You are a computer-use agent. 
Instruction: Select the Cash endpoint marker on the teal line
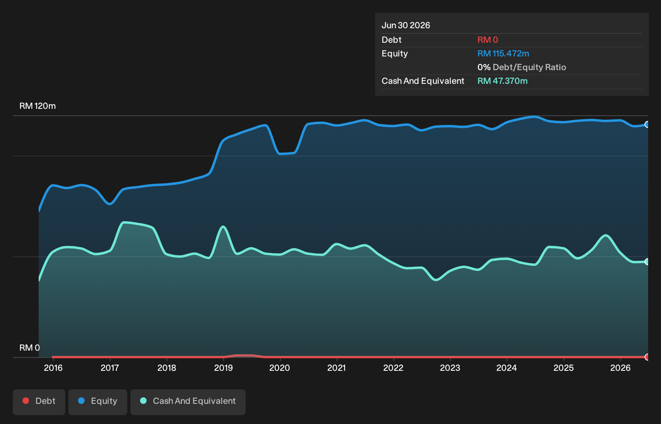[x=647, y=262]
